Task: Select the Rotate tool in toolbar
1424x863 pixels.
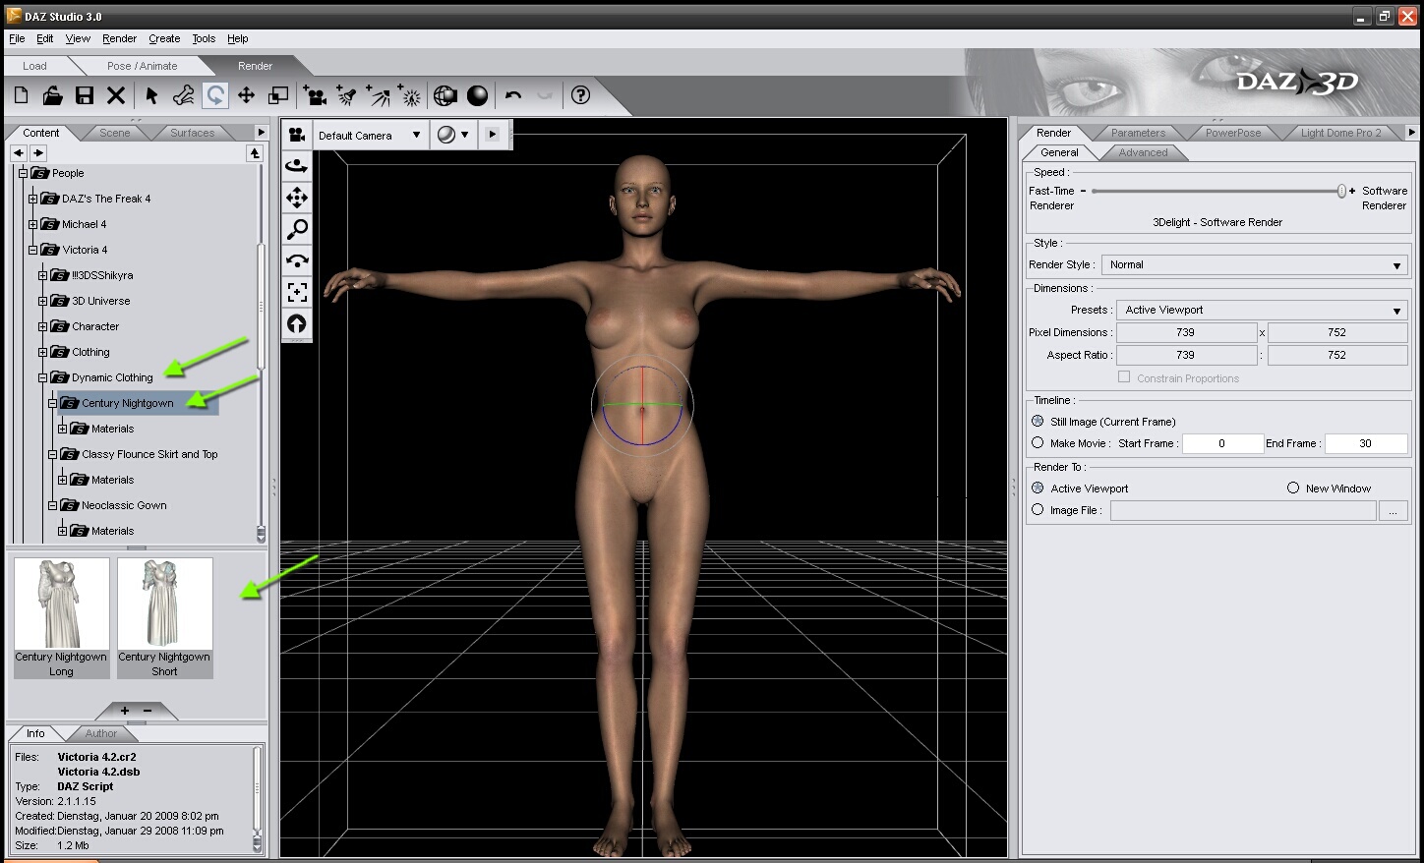Action: (215, 95)
